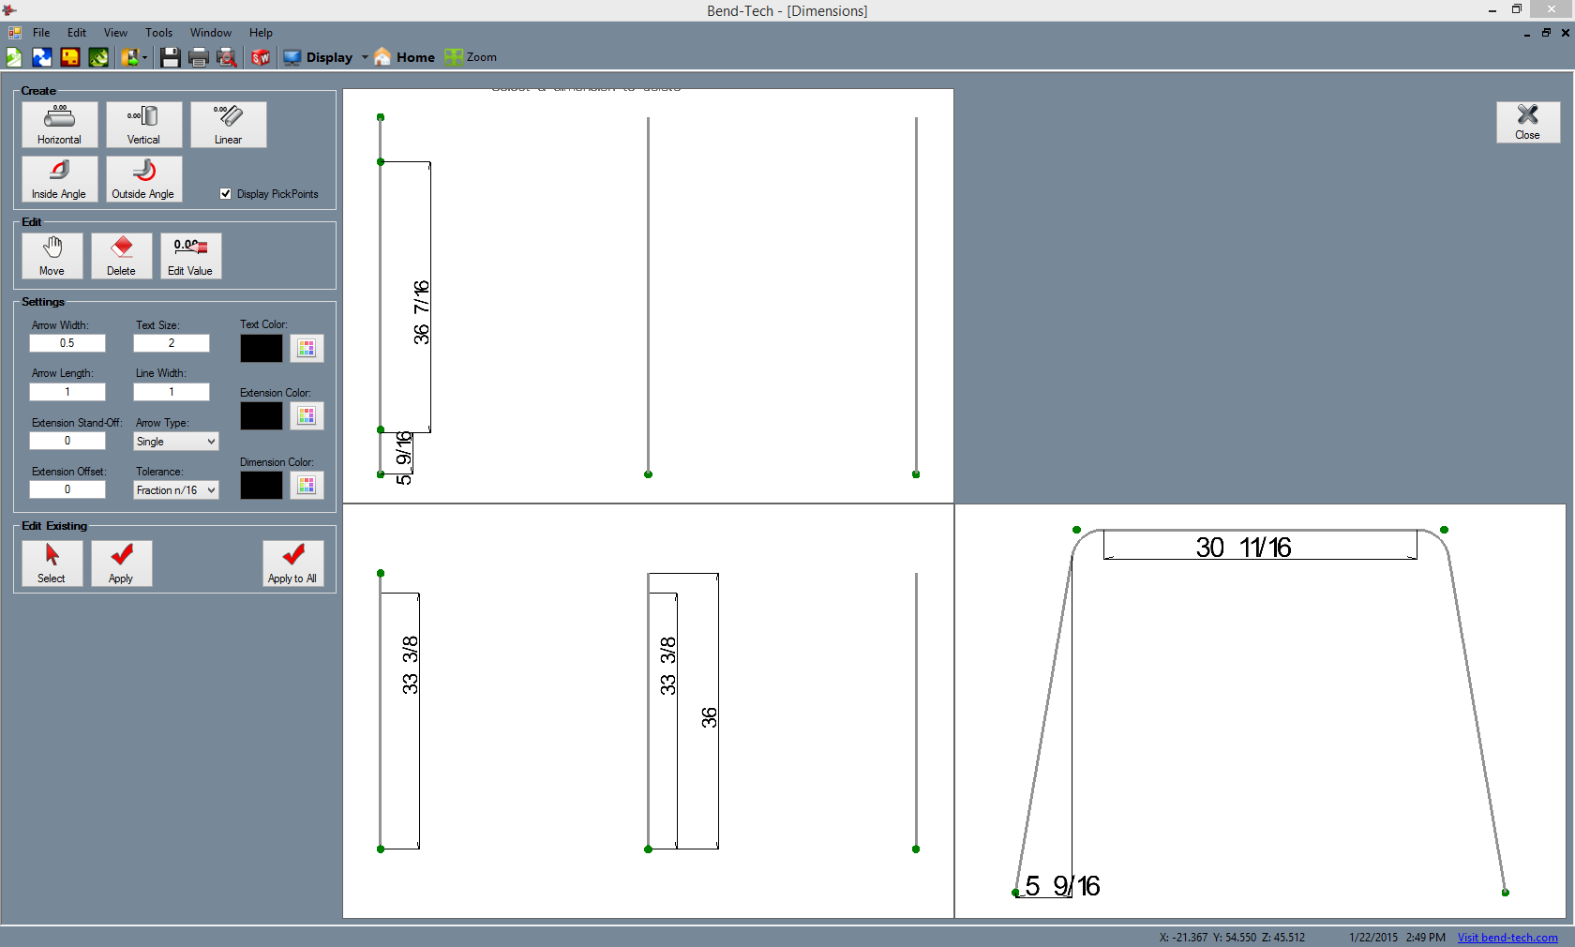This screenshot has width=1575, height=947.
Task: Click the SolidWorks export icon in toolbar
Action: pyautogui.click(x=262, y=57)
